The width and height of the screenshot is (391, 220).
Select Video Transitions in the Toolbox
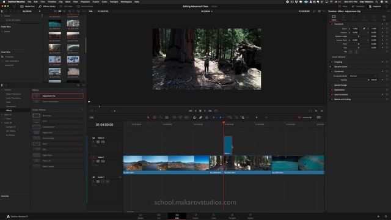point(13,94)
